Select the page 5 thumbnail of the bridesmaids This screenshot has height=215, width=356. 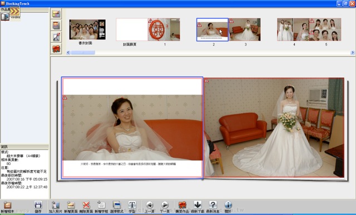(x=325, y=29)
